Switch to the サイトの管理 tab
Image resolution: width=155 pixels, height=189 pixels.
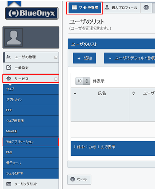pyautogui.click(x=85, y=8)
